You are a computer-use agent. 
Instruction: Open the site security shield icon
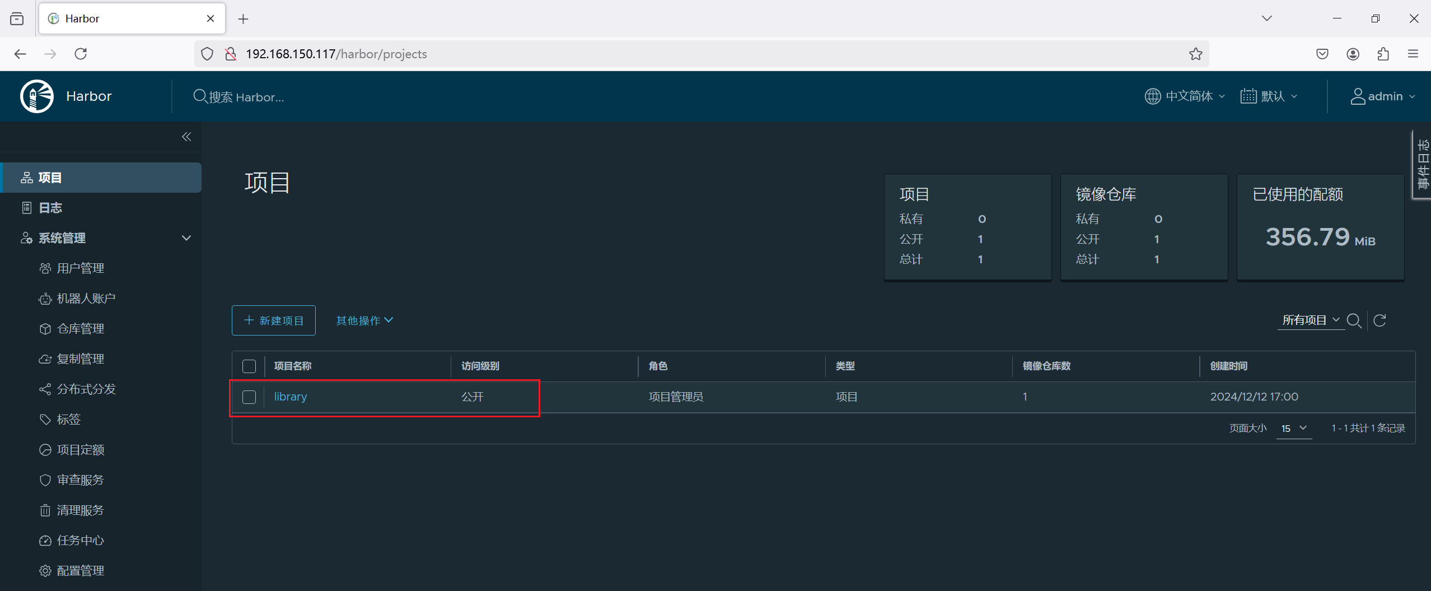207,54
